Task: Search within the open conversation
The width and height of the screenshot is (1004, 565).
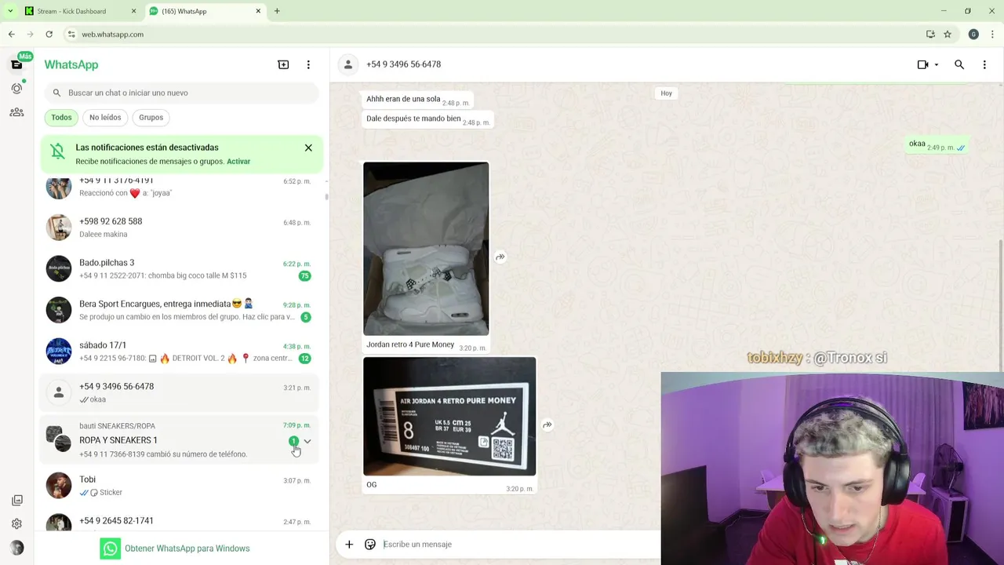Action: coord(959,64)
